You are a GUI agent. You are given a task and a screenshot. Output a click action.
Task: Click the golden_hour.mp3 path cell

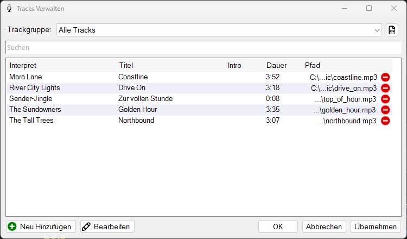pyautogui.click(x=344, y=110)
